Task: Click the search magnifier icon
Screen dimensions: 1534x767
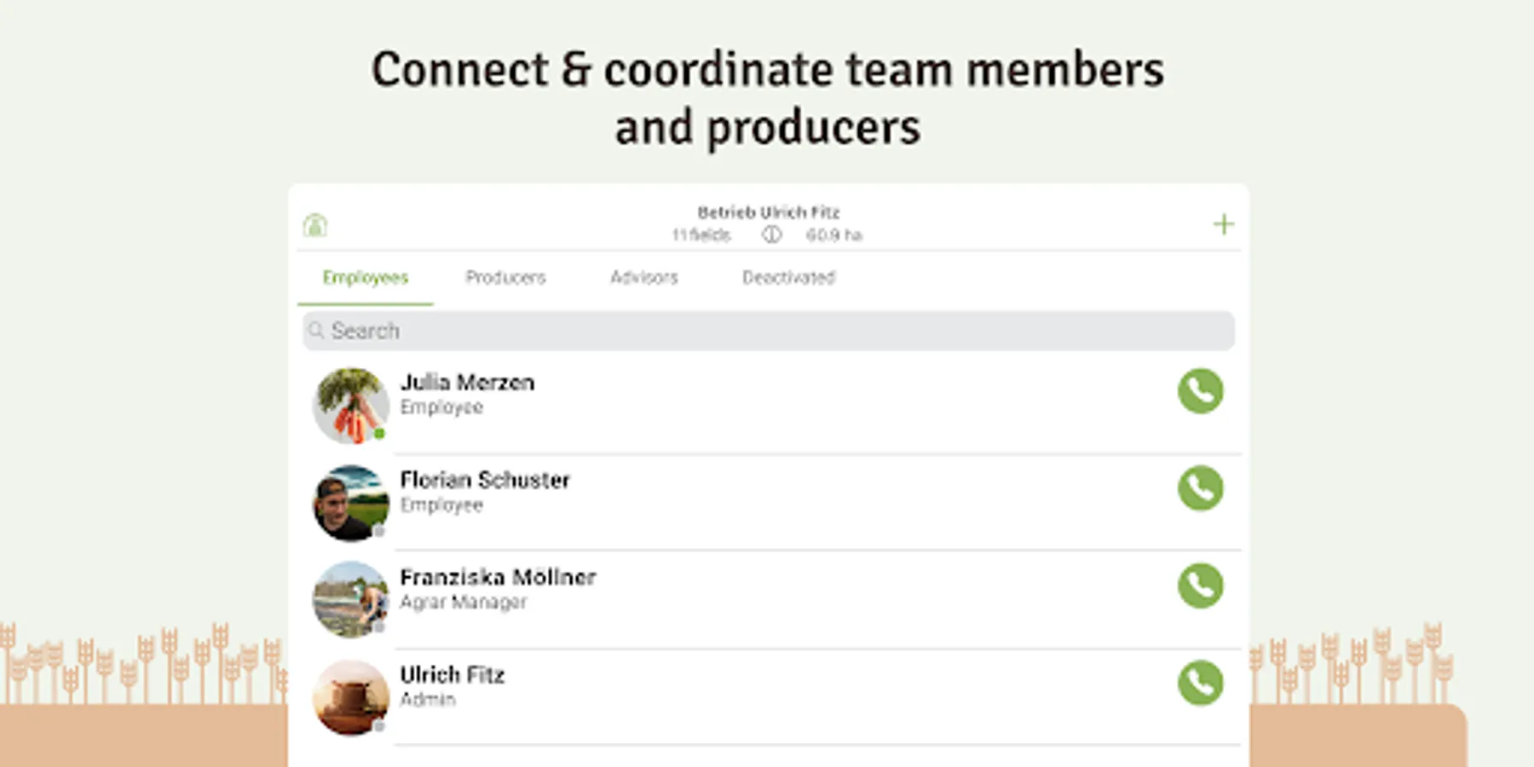Action: [x=316, y=331]
